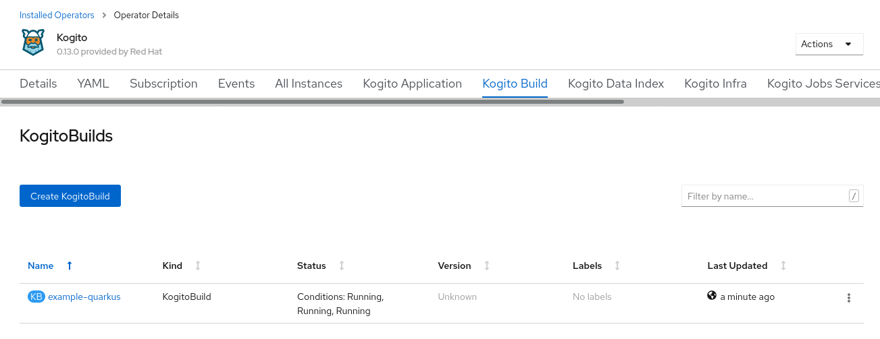Open the Actions dropdown
Screen dimensions: 880x339
[x=829, y=44]
